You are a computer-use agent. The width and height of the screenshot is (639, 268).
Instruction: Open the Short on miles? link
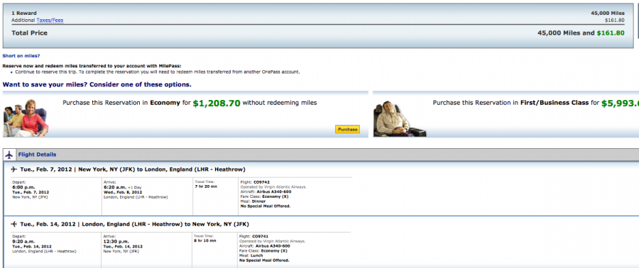click(21, 56)
